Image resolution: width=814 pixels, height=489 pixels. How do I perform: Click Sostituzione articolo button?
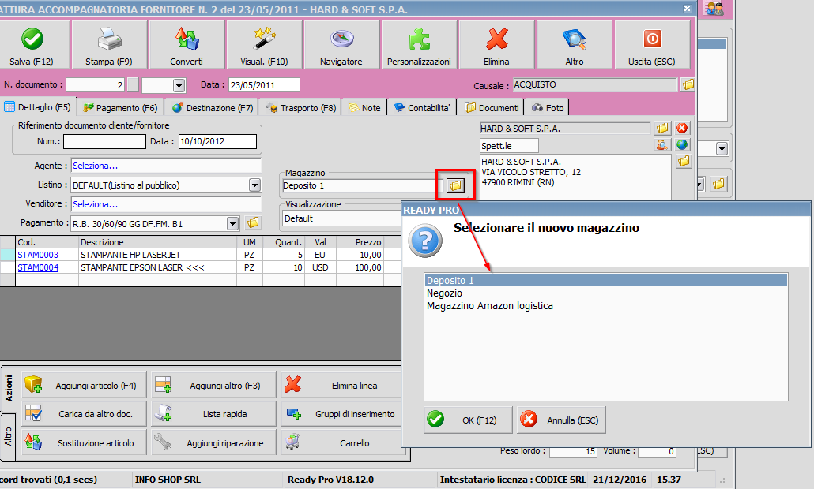84,442
